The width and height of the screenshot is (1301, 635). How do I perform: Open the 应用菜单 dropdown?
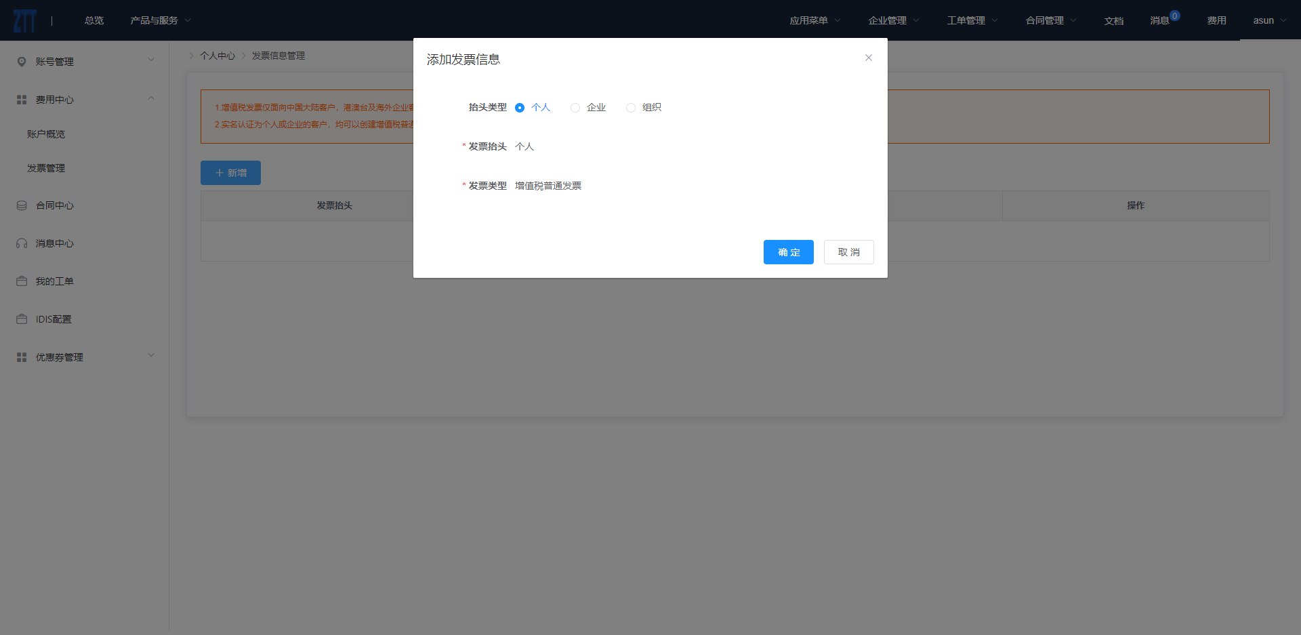pyautogui.click(x=814, y=20)
